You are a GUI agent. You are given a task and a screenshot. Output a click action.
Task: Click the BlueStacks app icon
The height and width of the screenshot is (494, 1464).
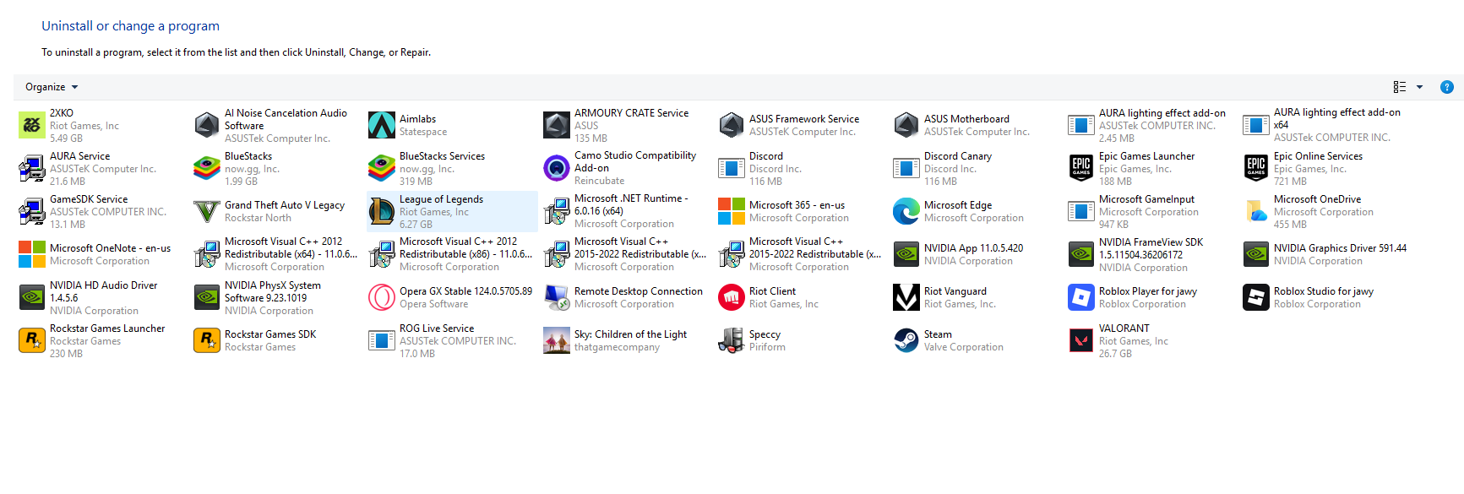click(207, 168)
